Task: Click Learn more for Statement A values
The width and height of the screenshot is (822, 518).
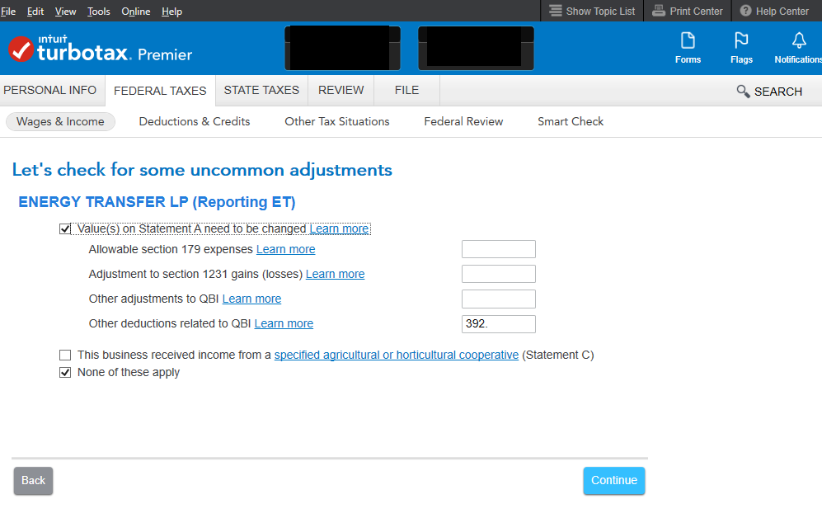Action: click(339, 229)
